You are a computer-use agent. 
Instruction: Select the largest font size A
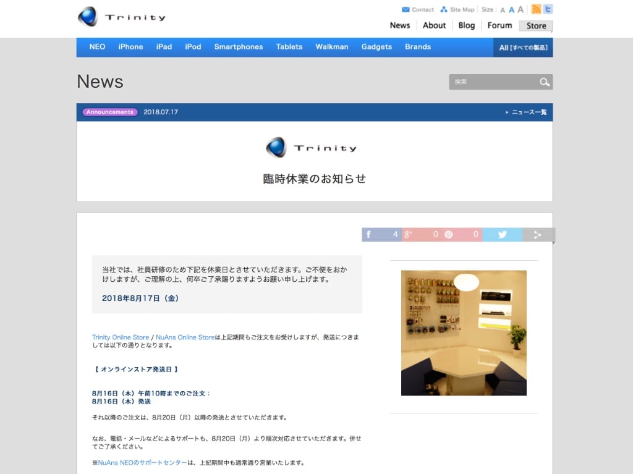tap(520, 9)
